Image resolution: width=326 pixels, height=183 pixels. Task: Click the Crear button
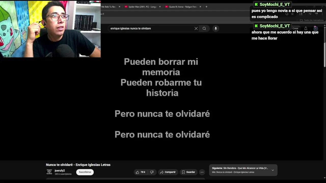point(295,28)
